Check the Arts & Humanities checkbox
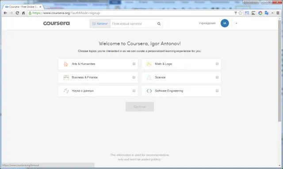The height and width of the screenshot is (169, 283). click(134, 64)
